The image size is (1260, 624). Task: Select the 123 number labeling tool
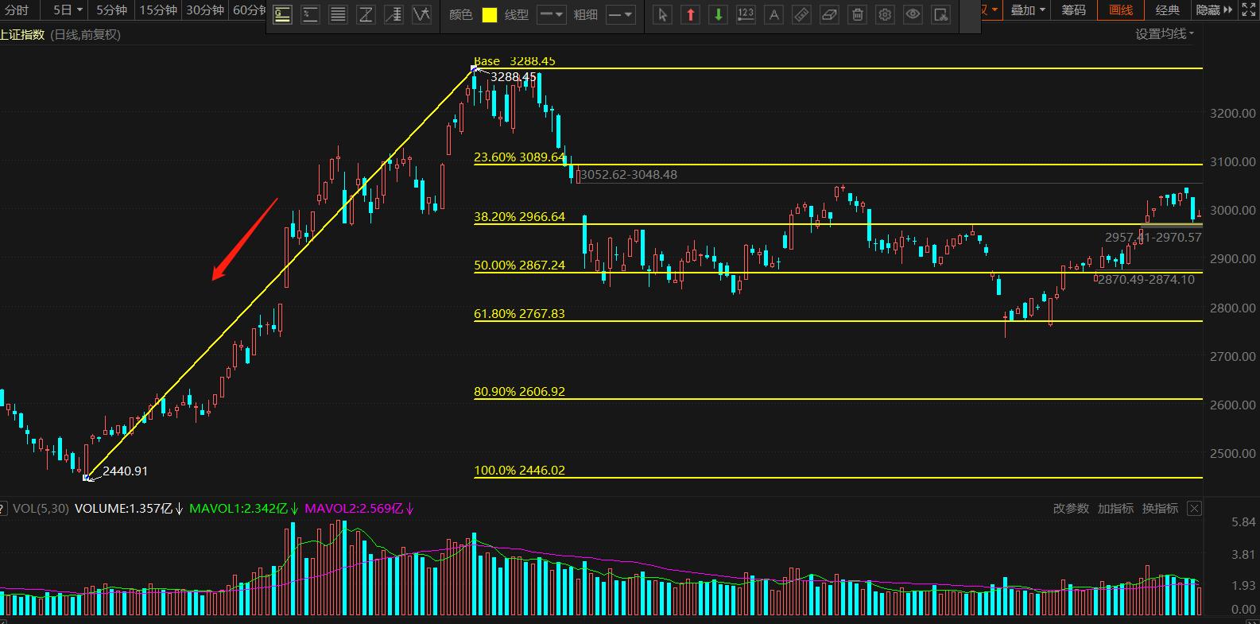(x=746, y=14)
